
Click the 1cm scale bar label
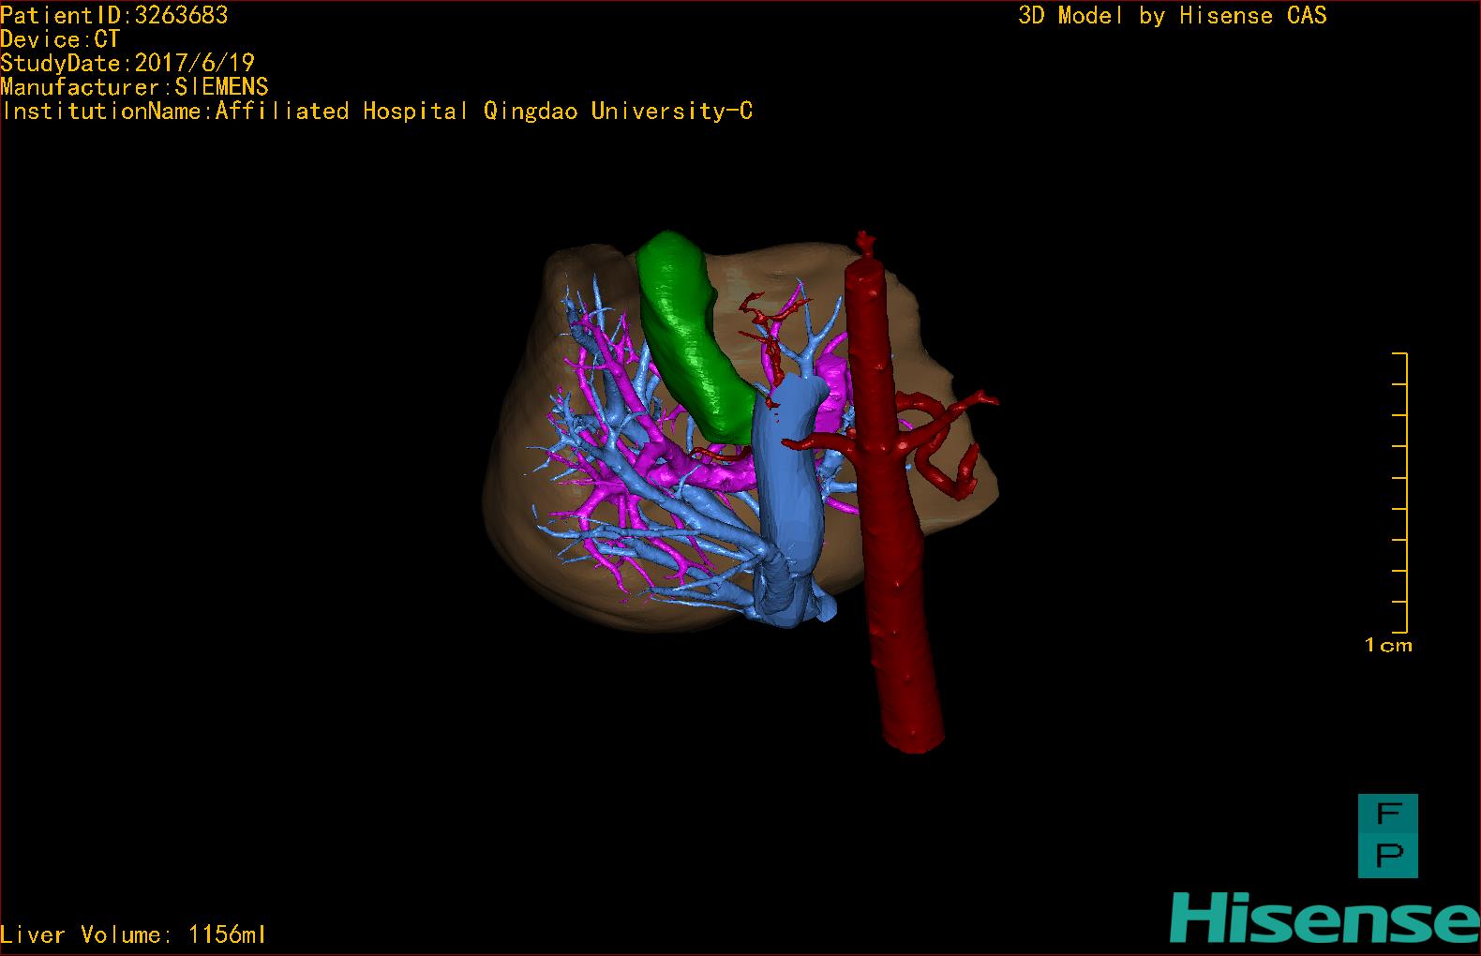point(1388,645)
